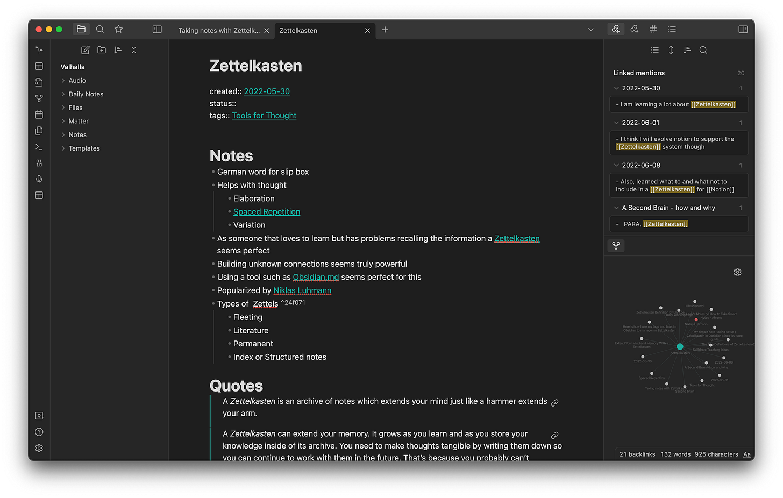Open command palette terminal icon
This screenshot has width=783, height=498.
point(39,147)
